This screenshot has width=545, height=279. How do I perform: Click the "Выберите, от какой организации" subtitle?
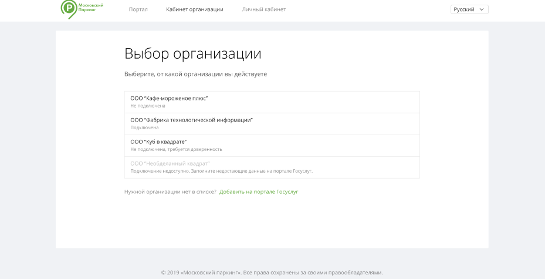[x=195, y=74]
